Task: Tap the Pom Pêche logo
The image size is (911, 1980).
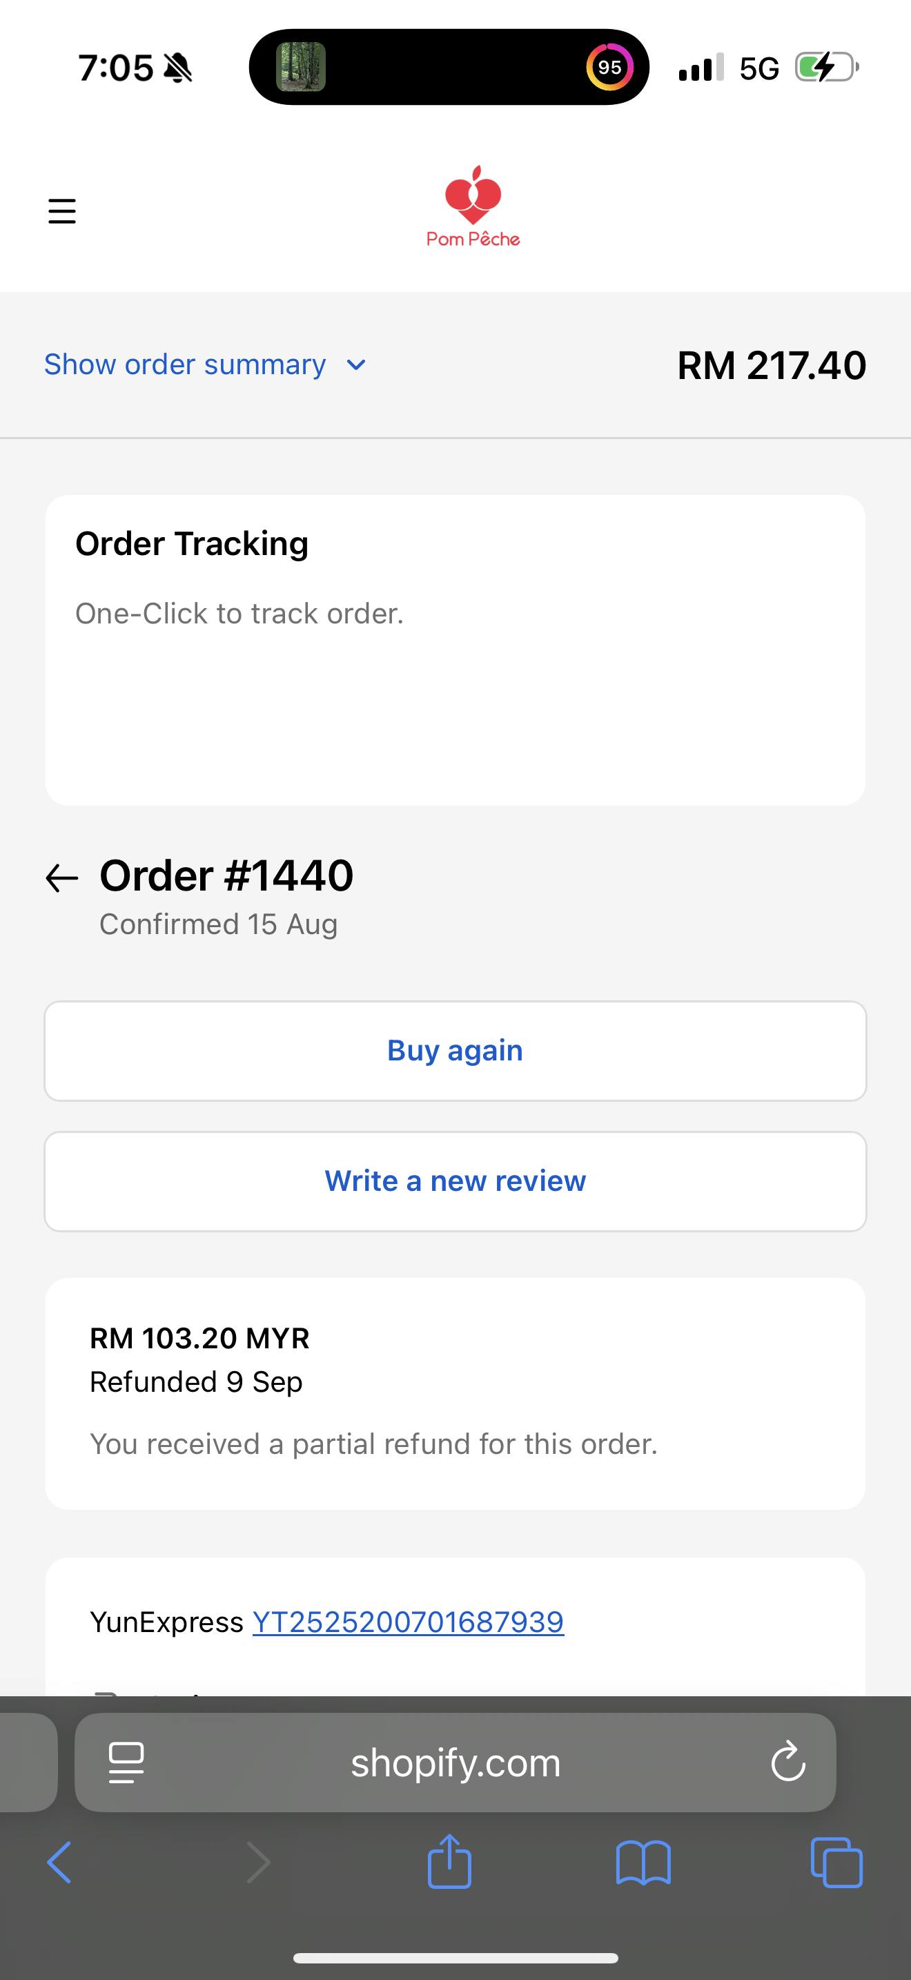Action: coord(473,206)
